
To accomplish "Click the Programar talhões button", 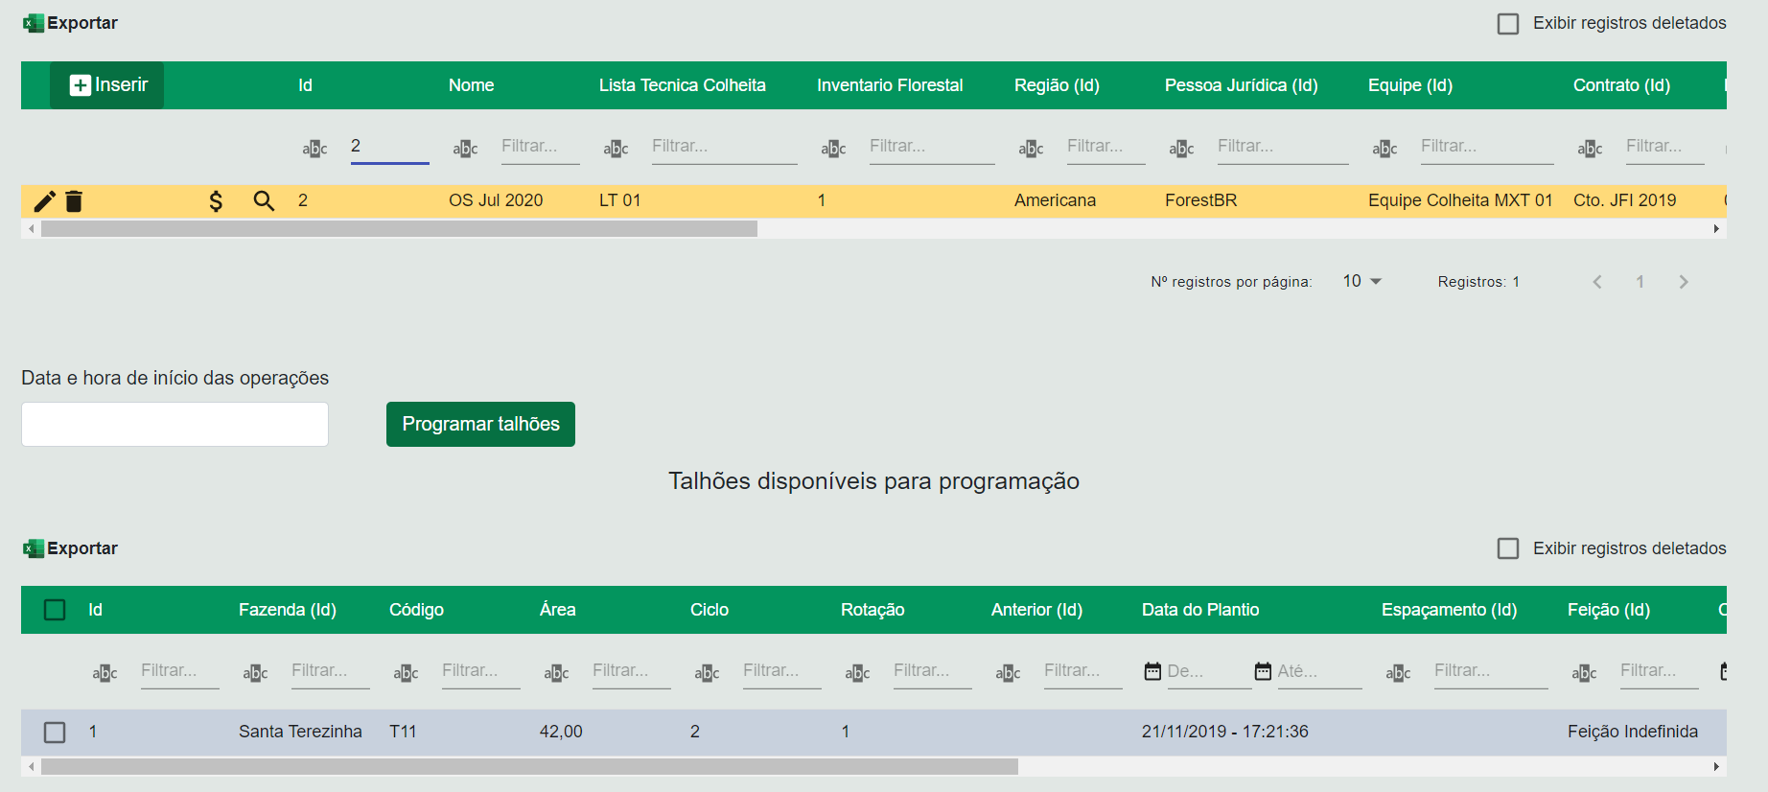I will pyautogui.click(x=480, y=424).
